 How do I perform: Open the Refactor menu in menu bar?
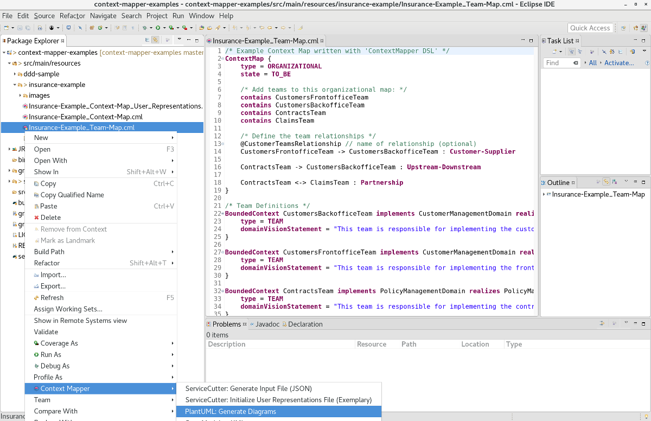(72, 16)
